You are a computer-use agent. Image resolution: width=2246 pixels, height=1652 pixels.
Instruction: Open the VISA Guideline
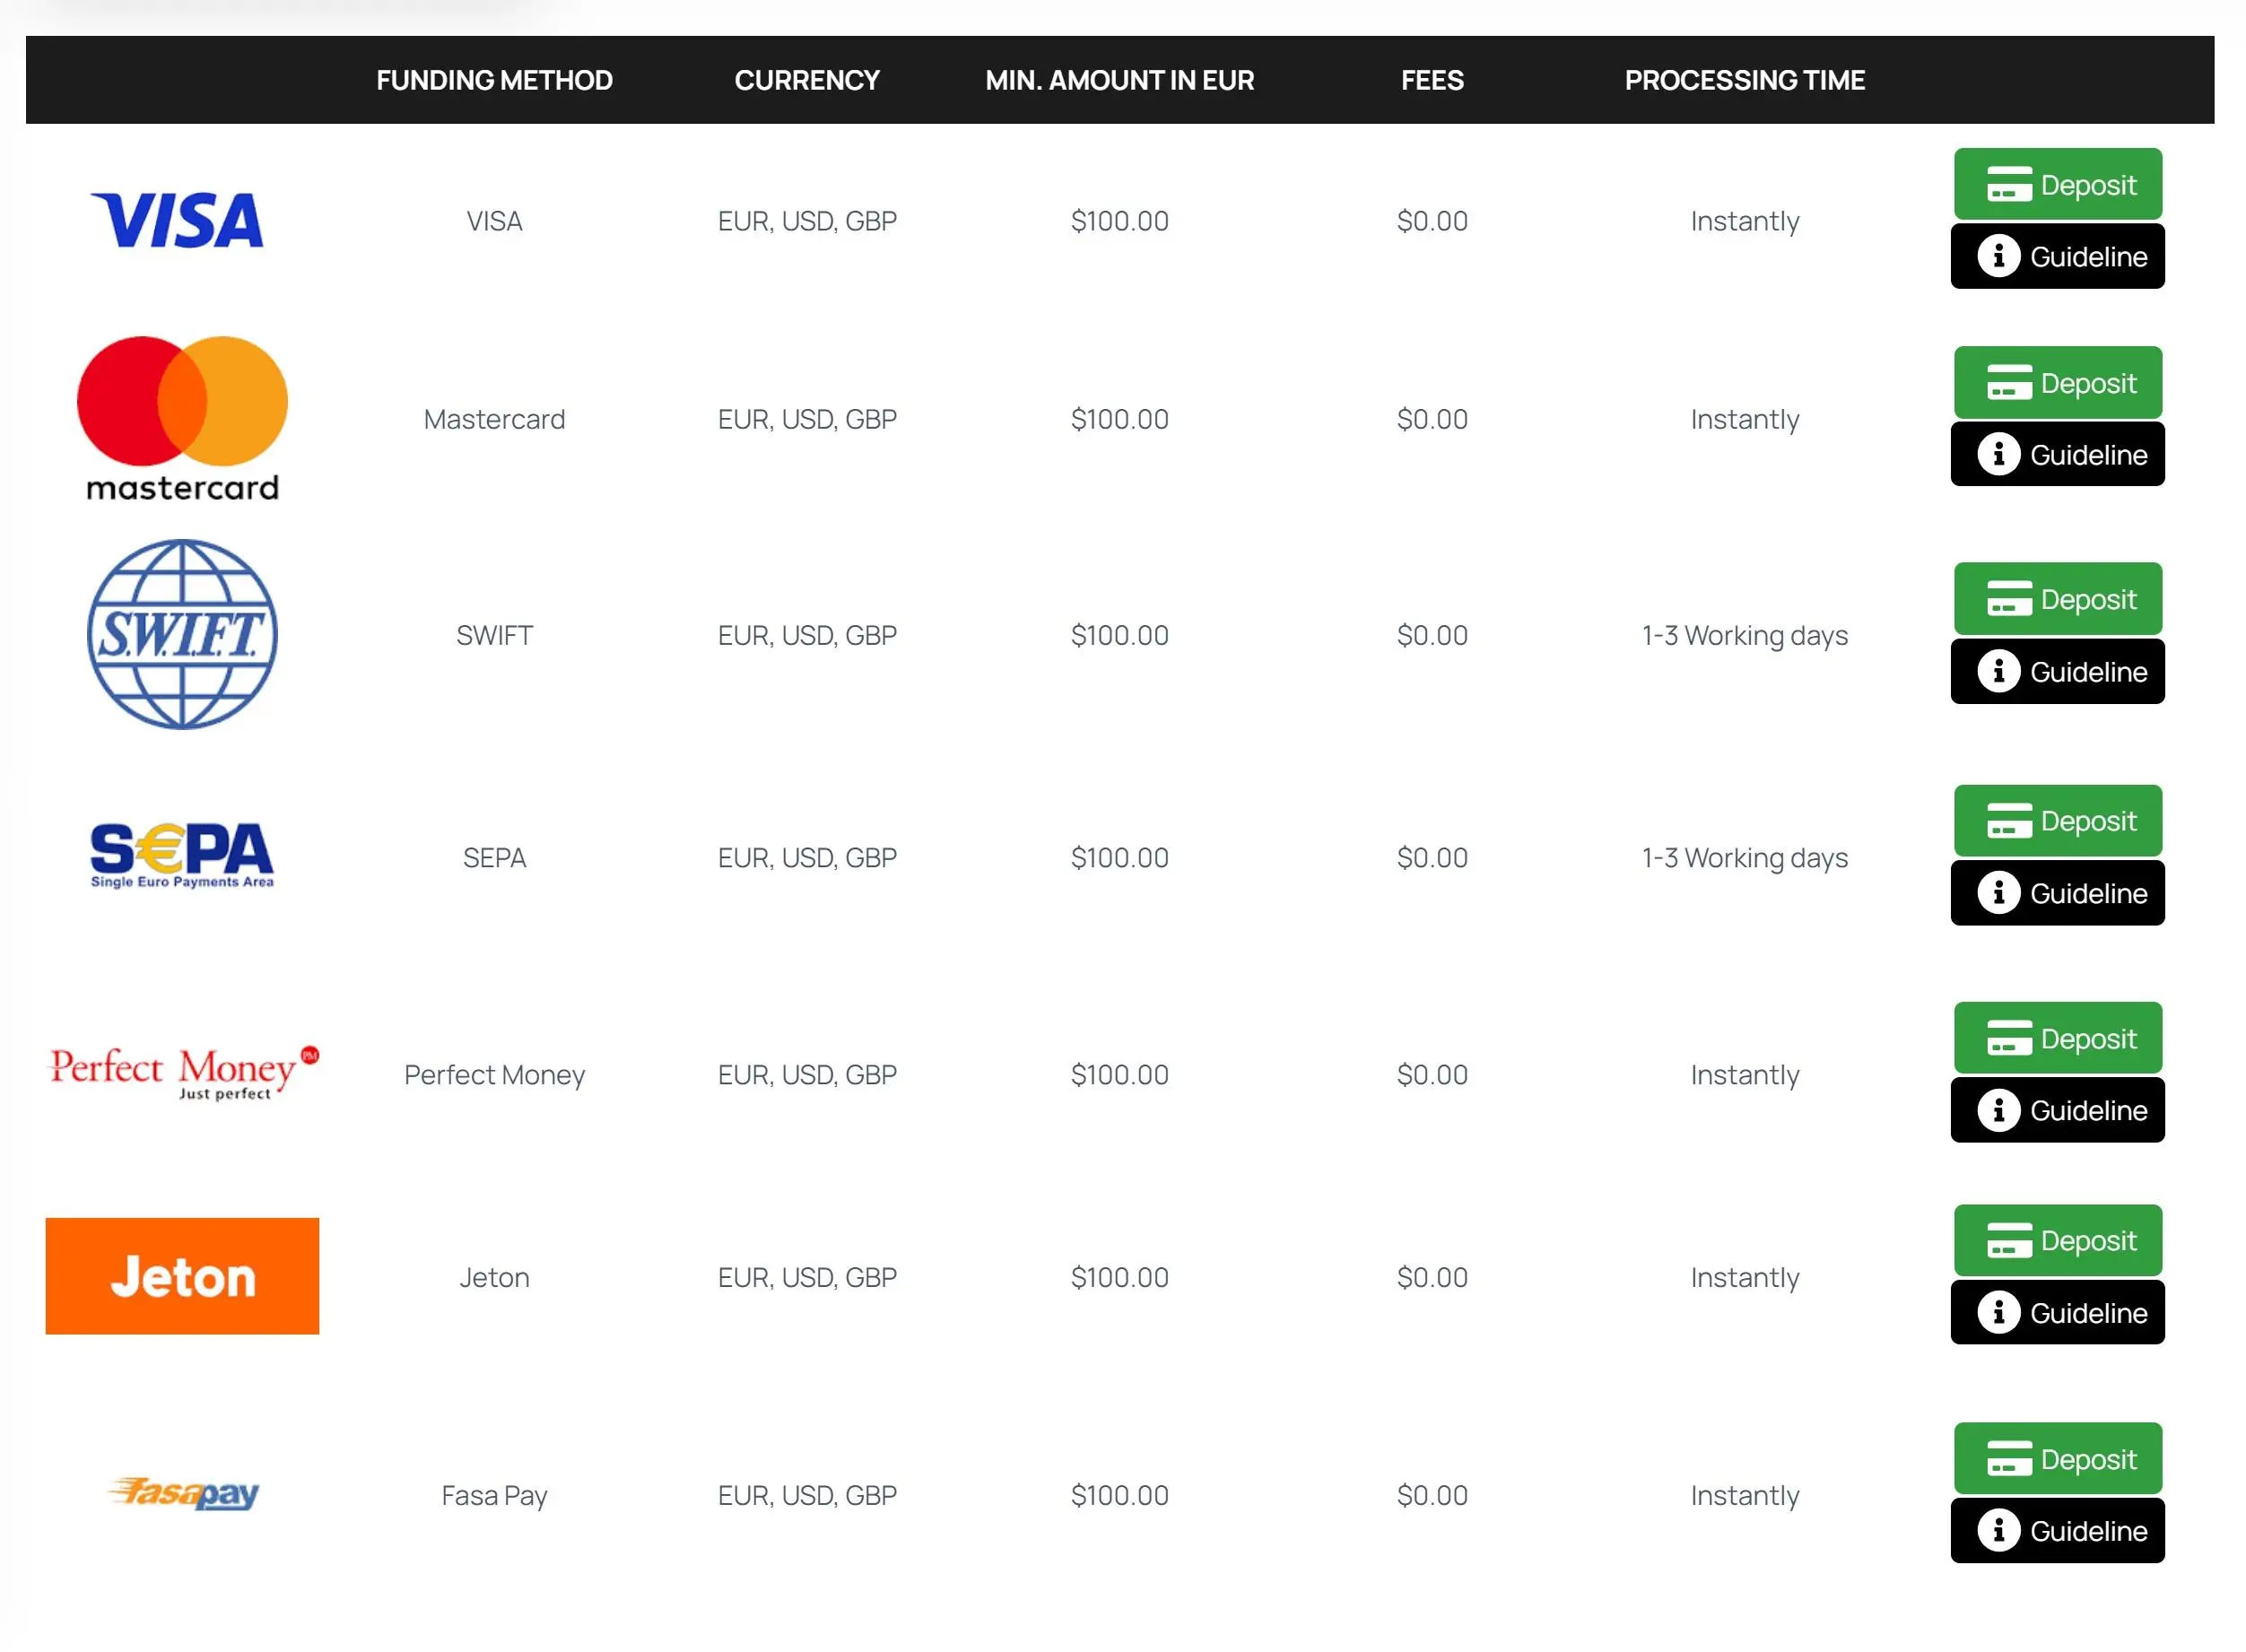(2058, 256)
